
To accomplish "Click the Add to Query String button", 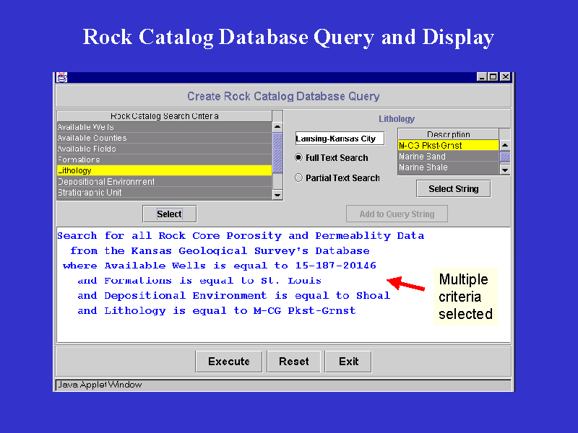I will 397,214.
